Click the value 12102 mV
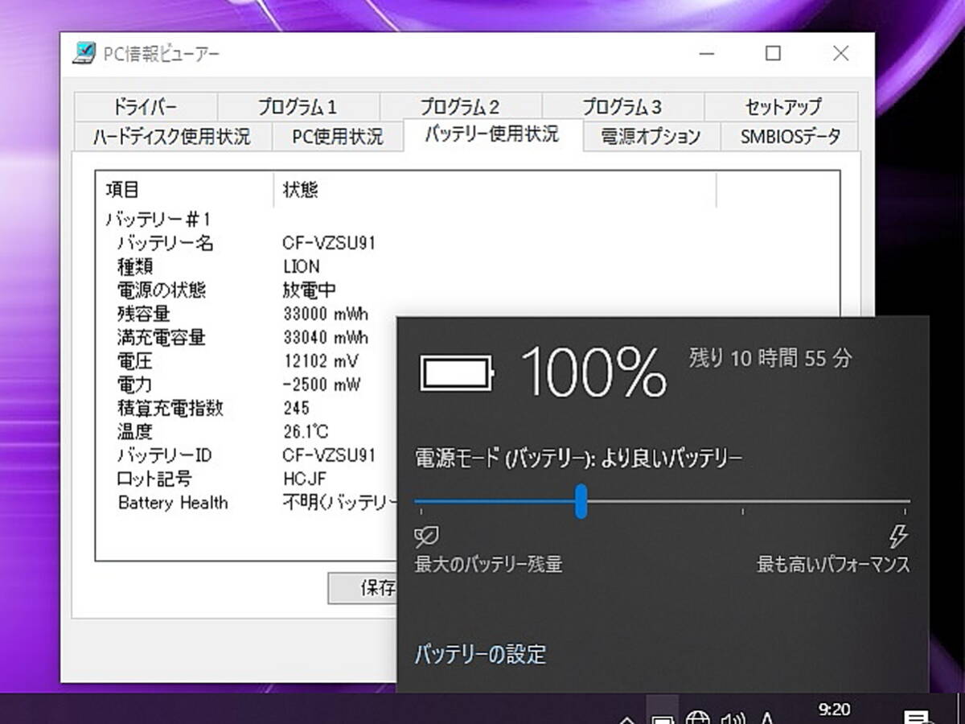Screen dimensions: 965x724 [321, 360]
